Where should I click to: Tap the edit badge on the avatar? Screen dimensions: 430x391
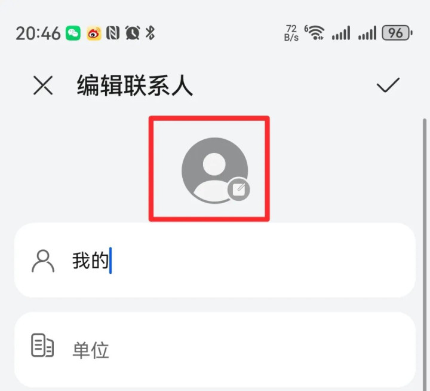(238, 189)
